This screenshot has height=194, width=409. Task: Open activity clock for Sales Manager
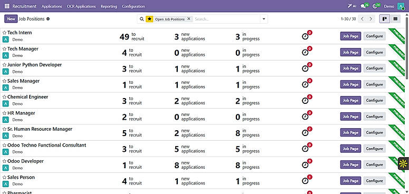coord(305,85)
